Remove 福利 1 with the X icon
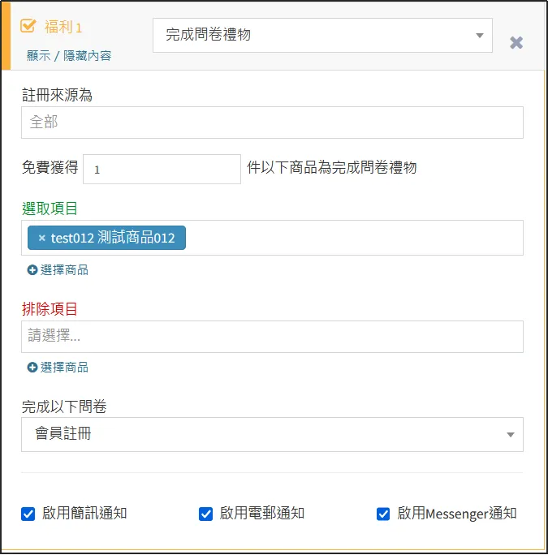548x555 pixels. pyautogui.click(x=516, y=42)
